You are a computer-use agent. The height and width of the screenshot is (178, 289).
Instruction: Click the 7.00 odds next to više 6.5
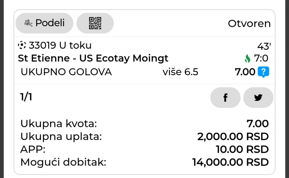[245, 72]
